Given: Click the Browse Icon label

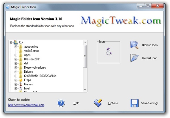Looking at the screenshot, I should [x=150, y=45].
